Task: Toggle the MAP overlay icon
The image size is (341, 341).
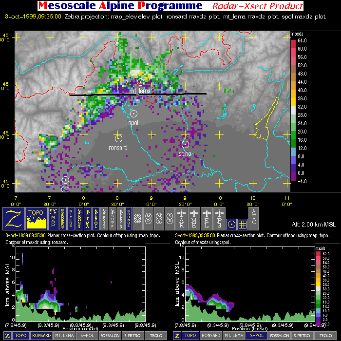Action: pos(53,218)
